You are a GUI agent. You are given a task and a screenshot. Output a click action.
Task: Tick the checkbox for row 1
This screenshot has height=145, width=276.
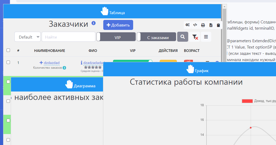(8, 62)
